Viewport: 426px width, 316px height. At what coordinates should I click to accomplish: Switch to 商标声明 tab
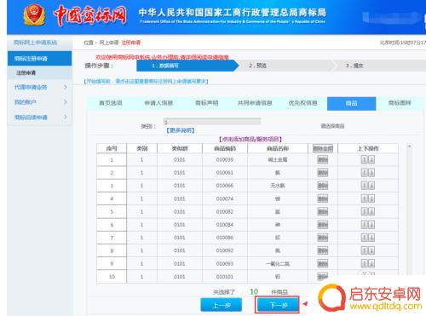pos(207,103)
